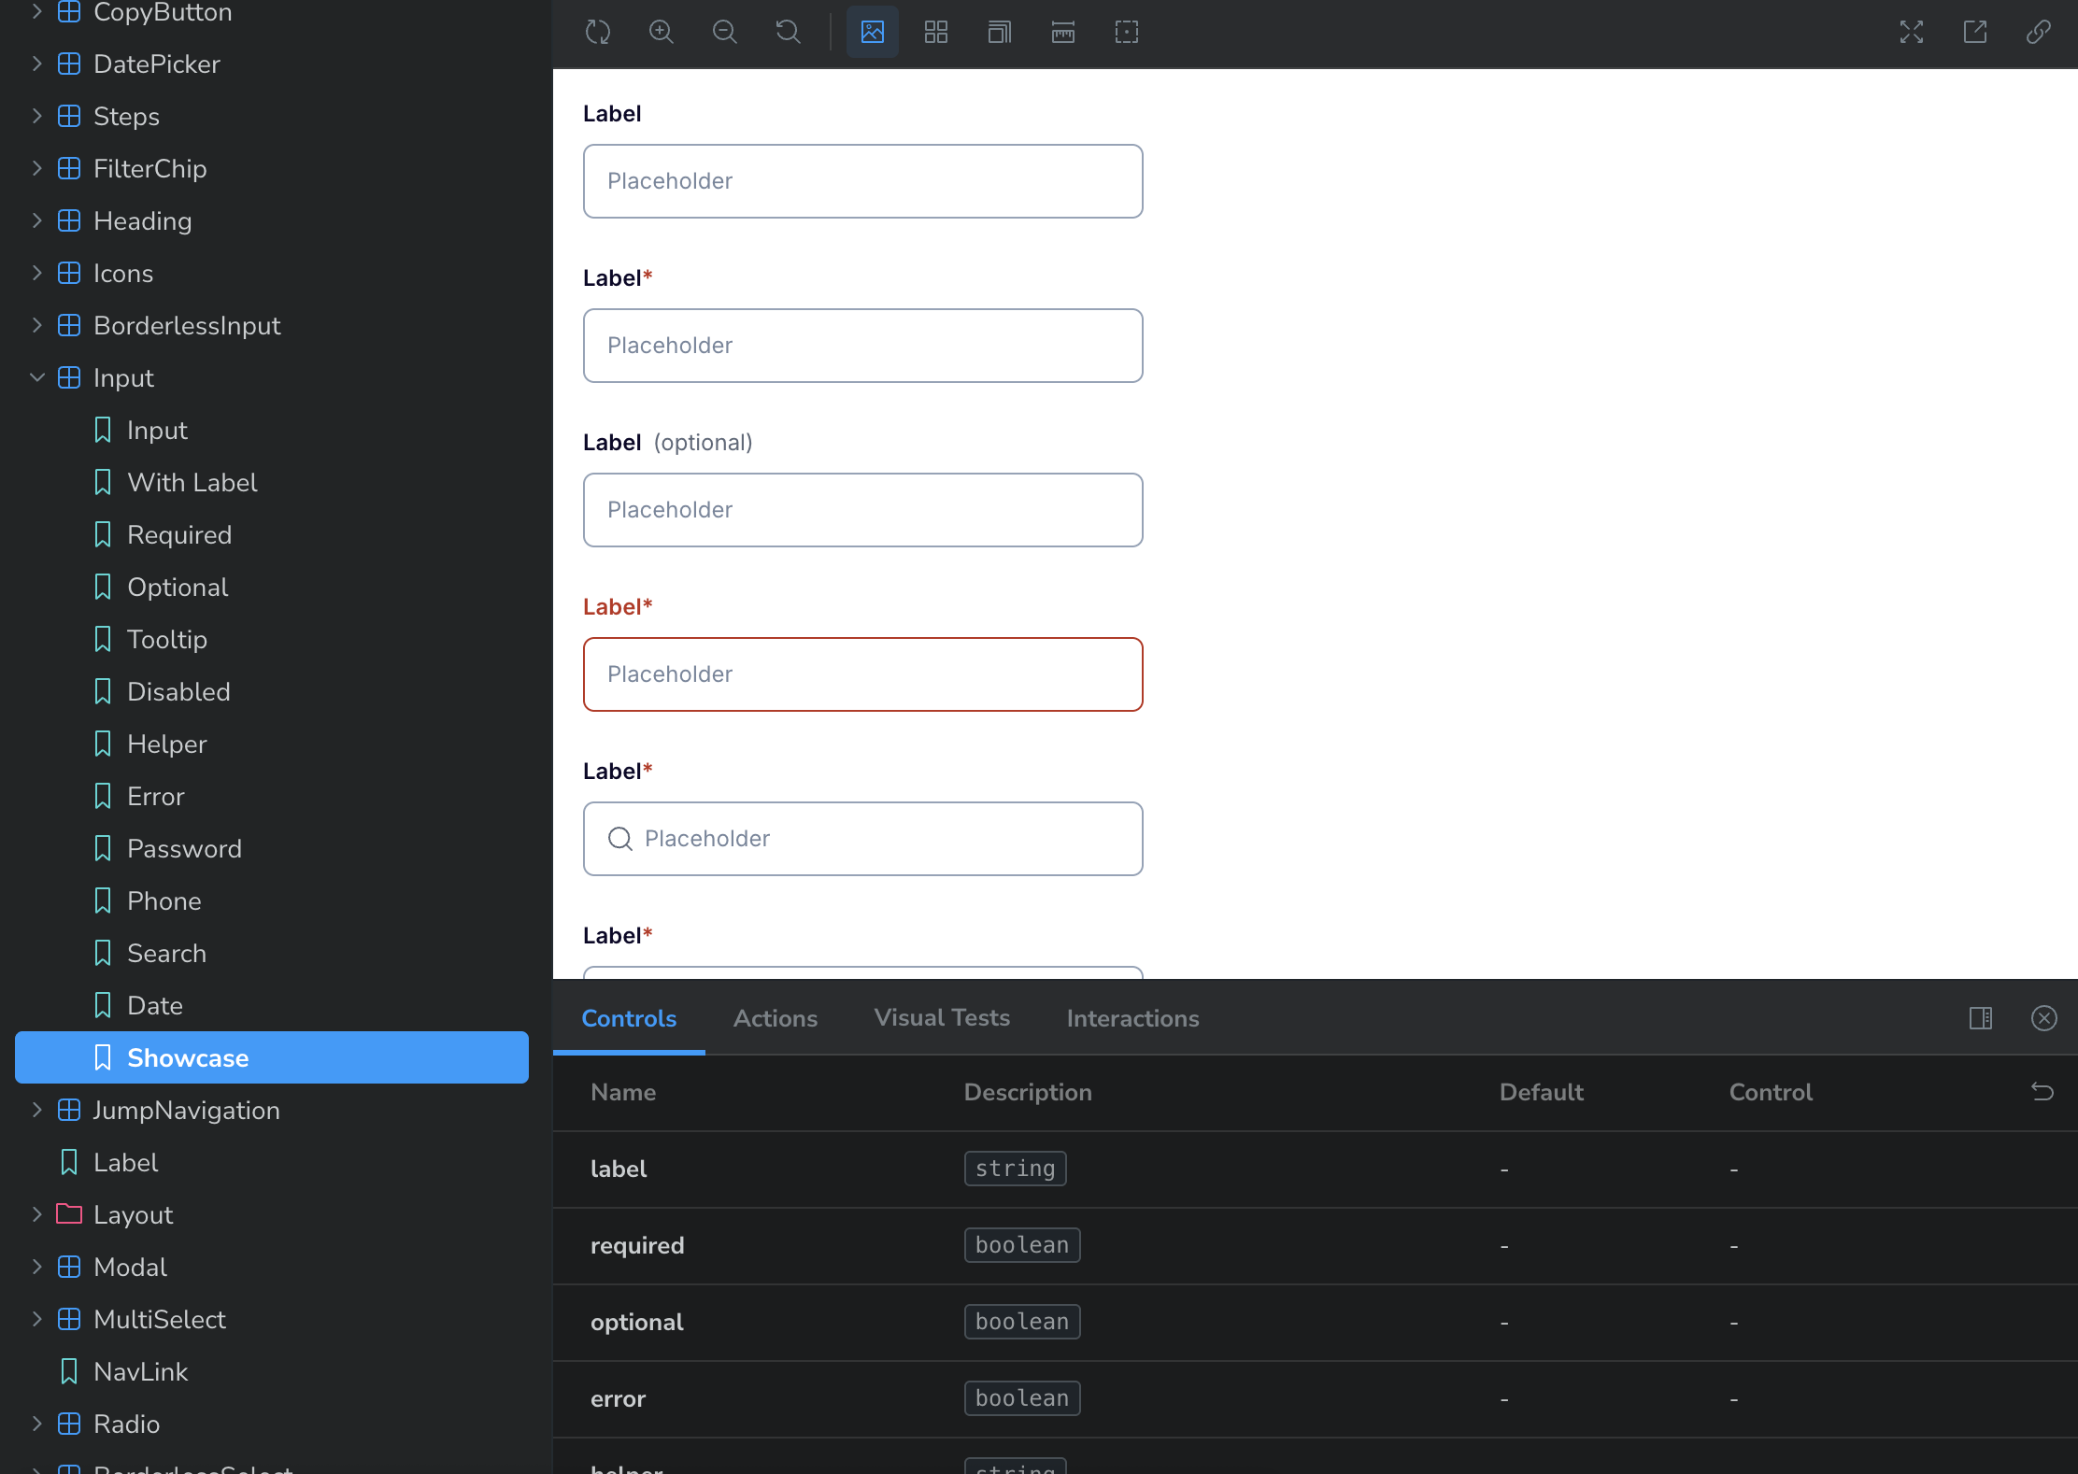Copy the canvas link
Viewport: 2078px width, 1474px height.
pos(2039,33)
